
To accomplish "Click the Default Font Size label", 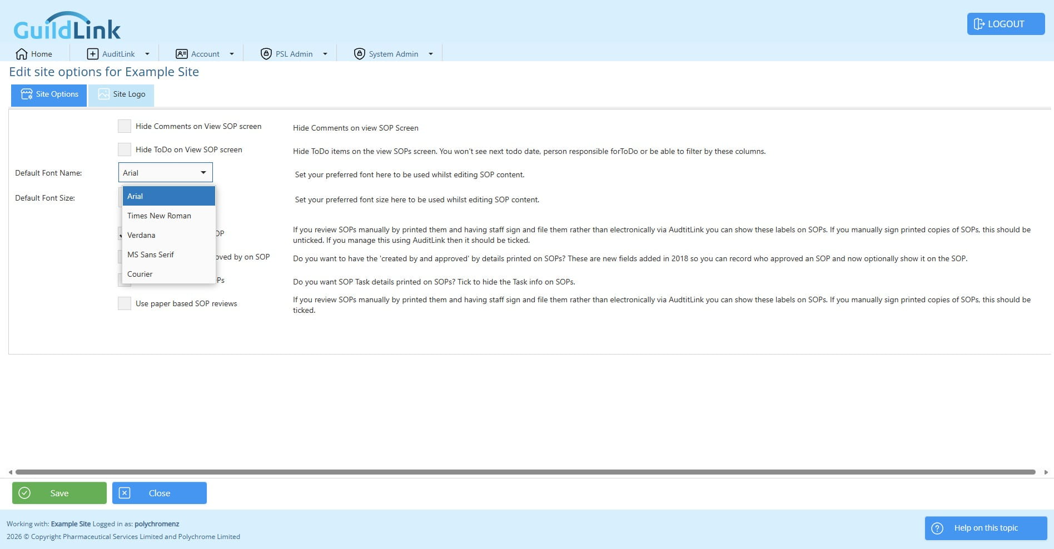I will pyautogui.click(x=45, y=198).
